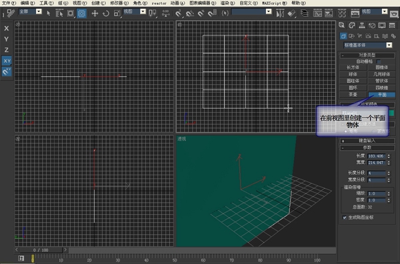Open the rightmost 视图 render dropdown
Image resolution: width=400 pixels, height=264 pixels.
pyautogui.click(x=375, y=11)
